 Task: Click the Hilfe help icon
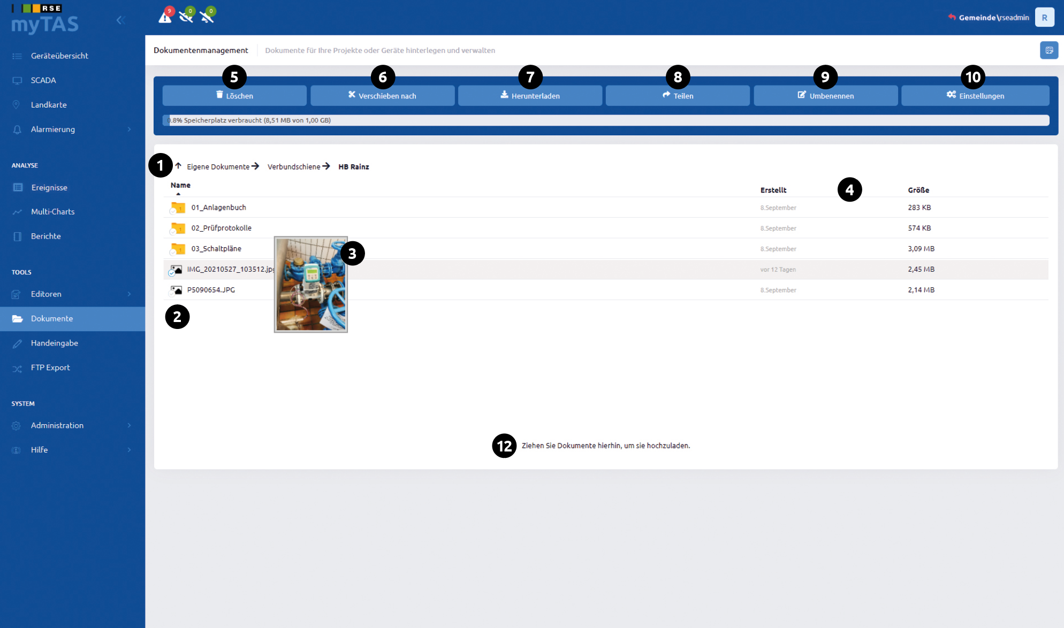click(x=16, y=450)
